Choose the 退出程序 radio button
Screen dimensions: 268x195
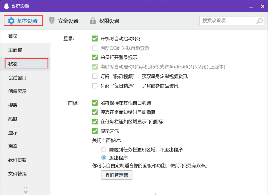click(104, 158)
